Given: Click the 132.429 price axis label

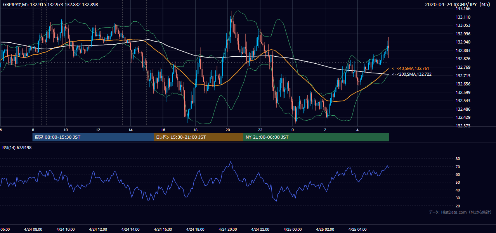Looking at the screenshot, I should coord(463,117).
